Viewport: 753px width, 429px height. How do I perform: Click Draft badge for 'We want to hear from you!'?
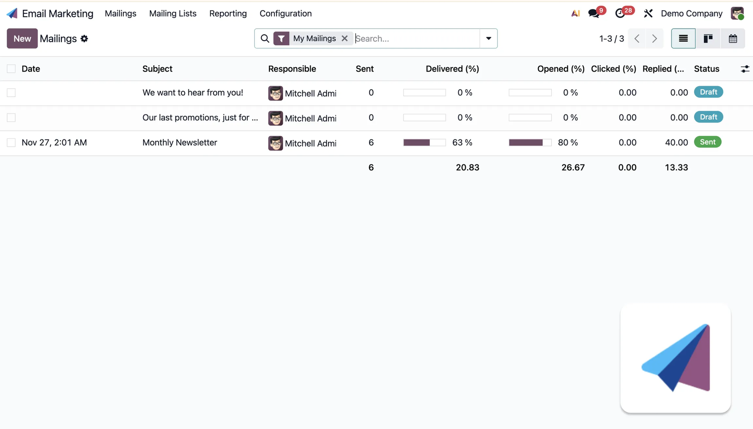708,92
